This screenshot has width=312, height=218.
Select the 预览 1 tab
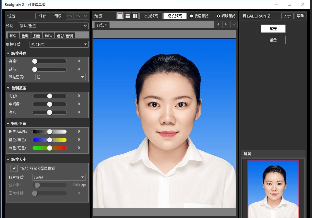point(102,25)
